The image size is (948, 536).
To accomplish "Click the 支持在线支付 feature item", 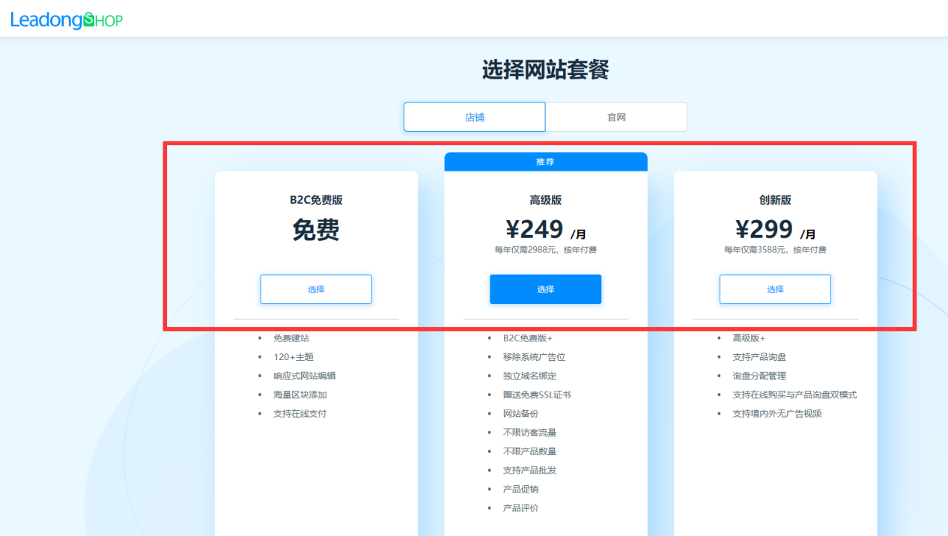I will coord(298,413).
